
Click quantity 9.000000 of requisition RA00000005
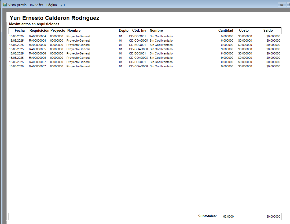pyautogui.click(x=227, y=49)
